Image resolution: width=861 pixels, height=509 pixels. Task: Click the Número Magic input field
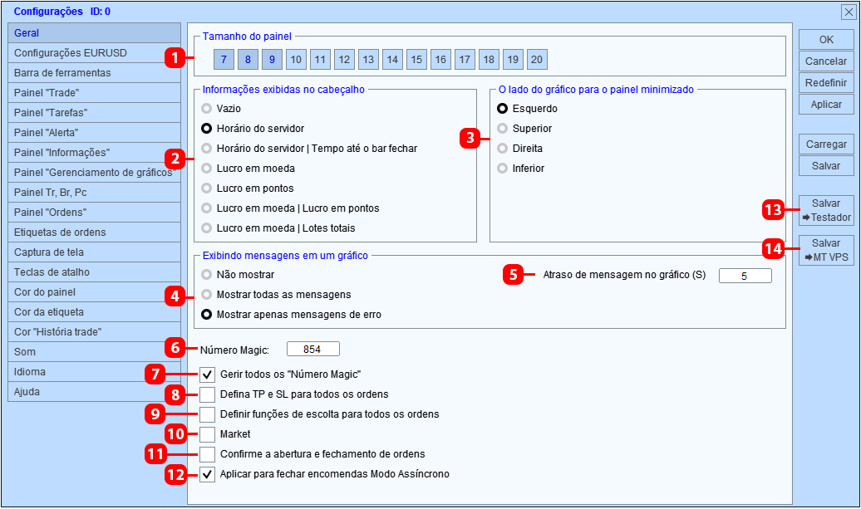(x=313, y=350)
